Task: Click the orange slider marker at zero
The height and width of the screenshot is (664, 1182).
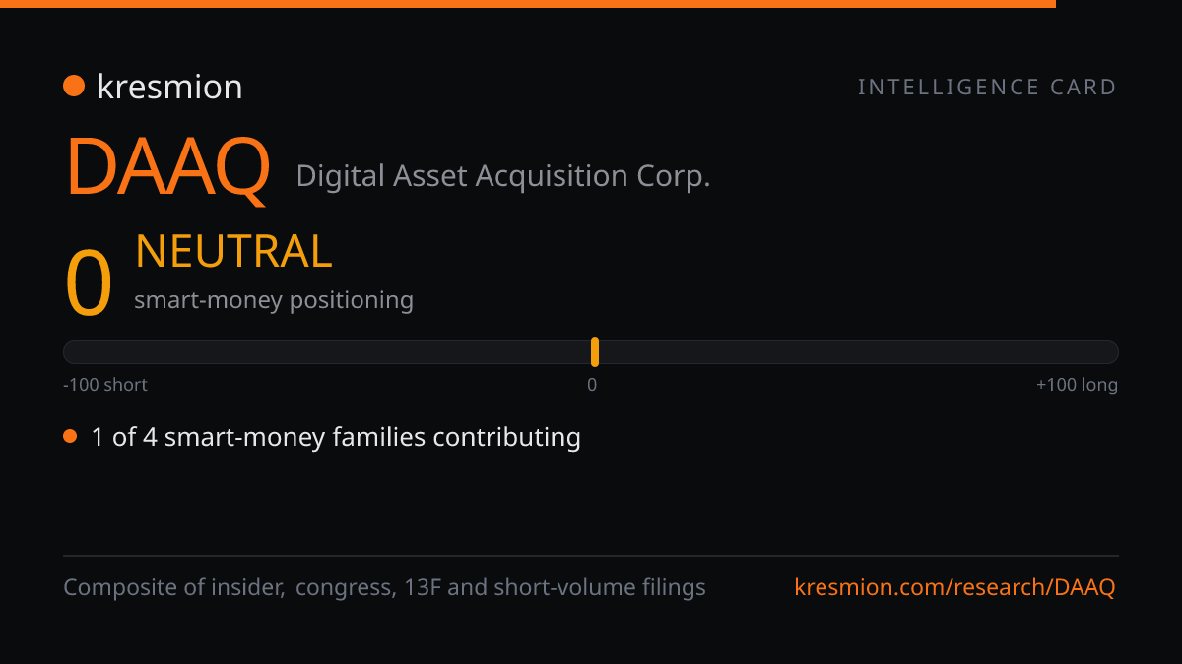Action: coord(595,352)
